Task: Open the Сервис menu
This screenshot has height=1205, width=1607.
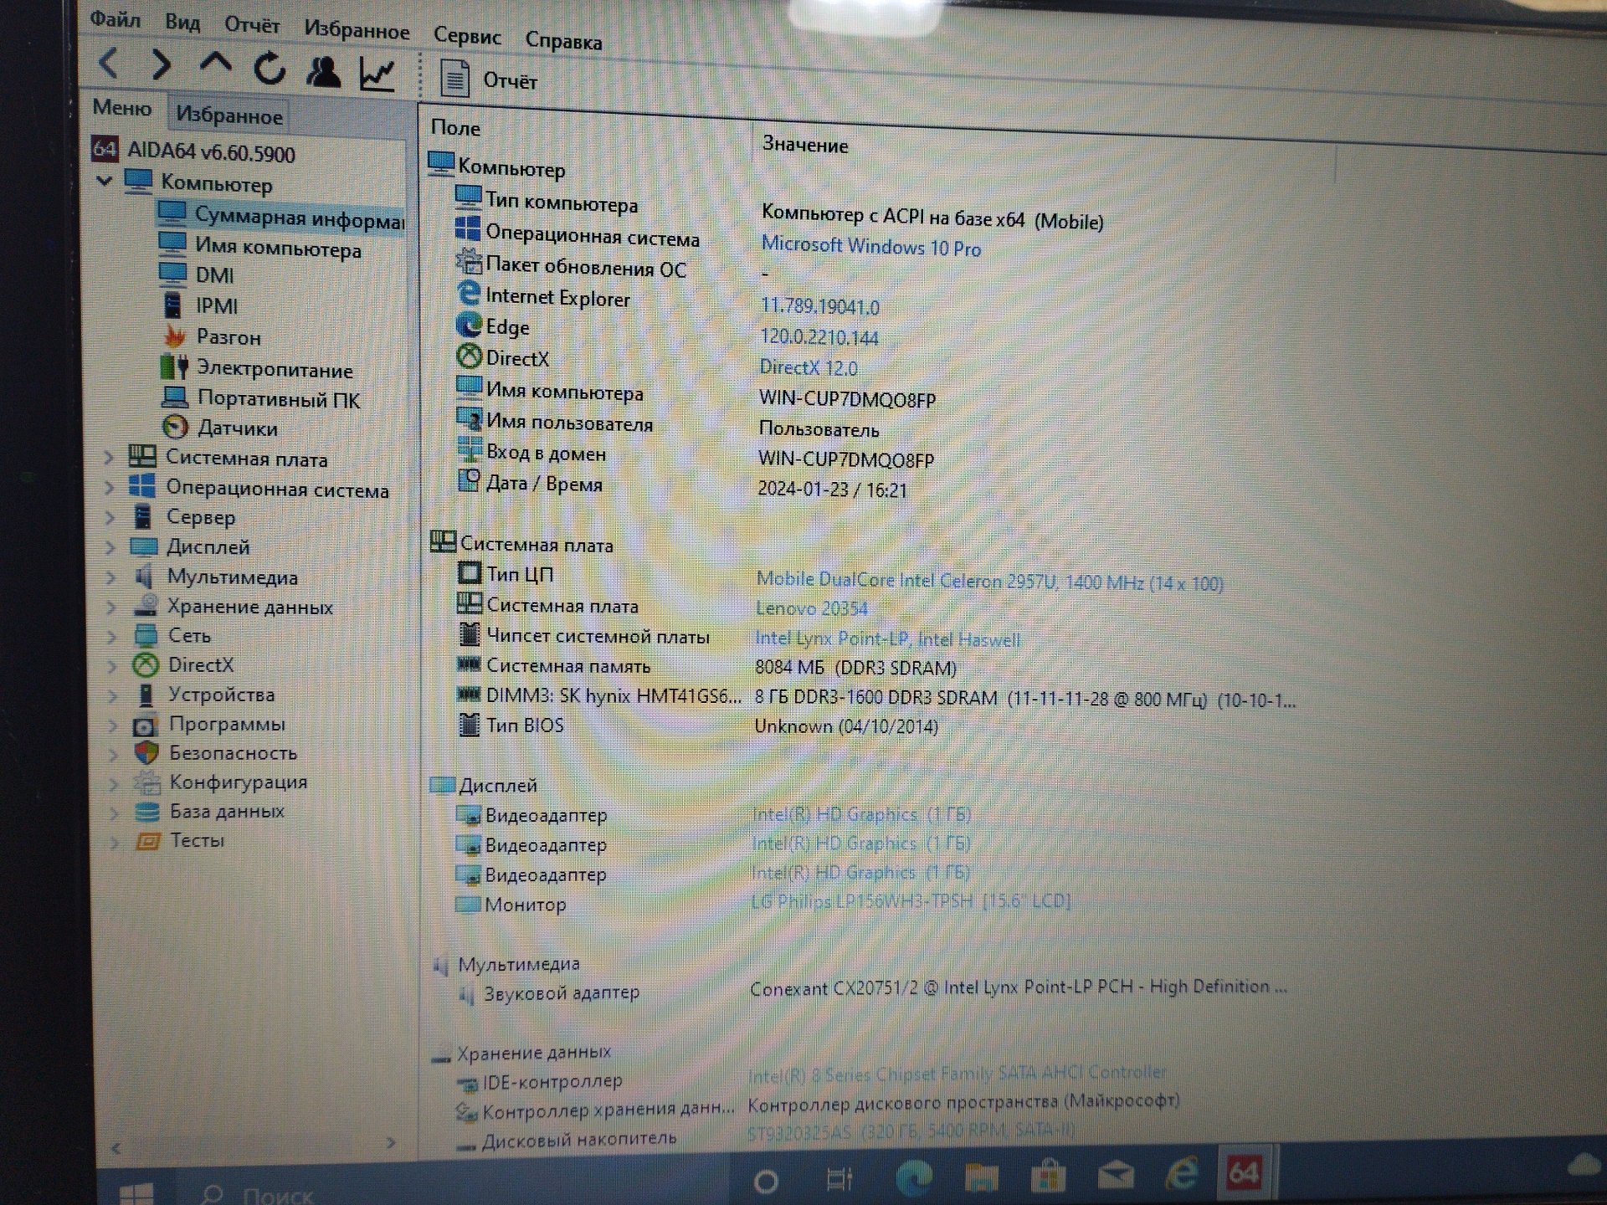Action: tap(467, 36)
